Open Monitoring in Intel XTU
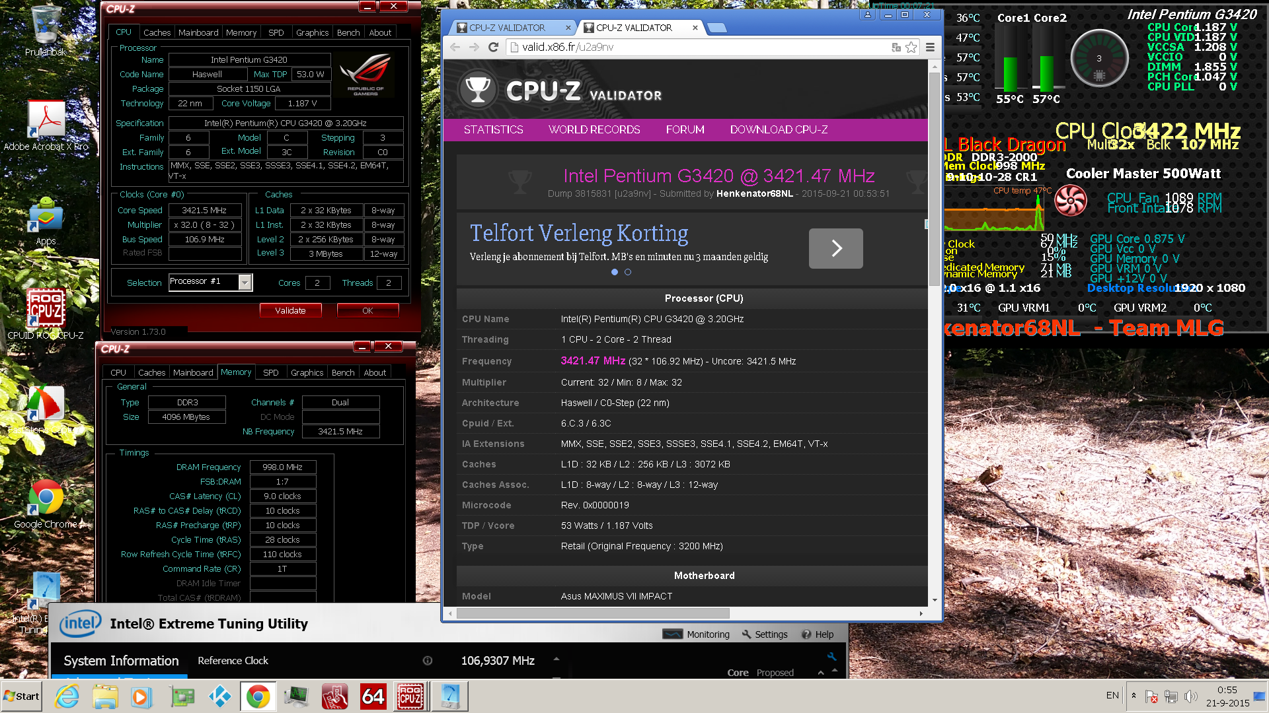Viewport: 1269px width, 713px height. tap(697, 634)
